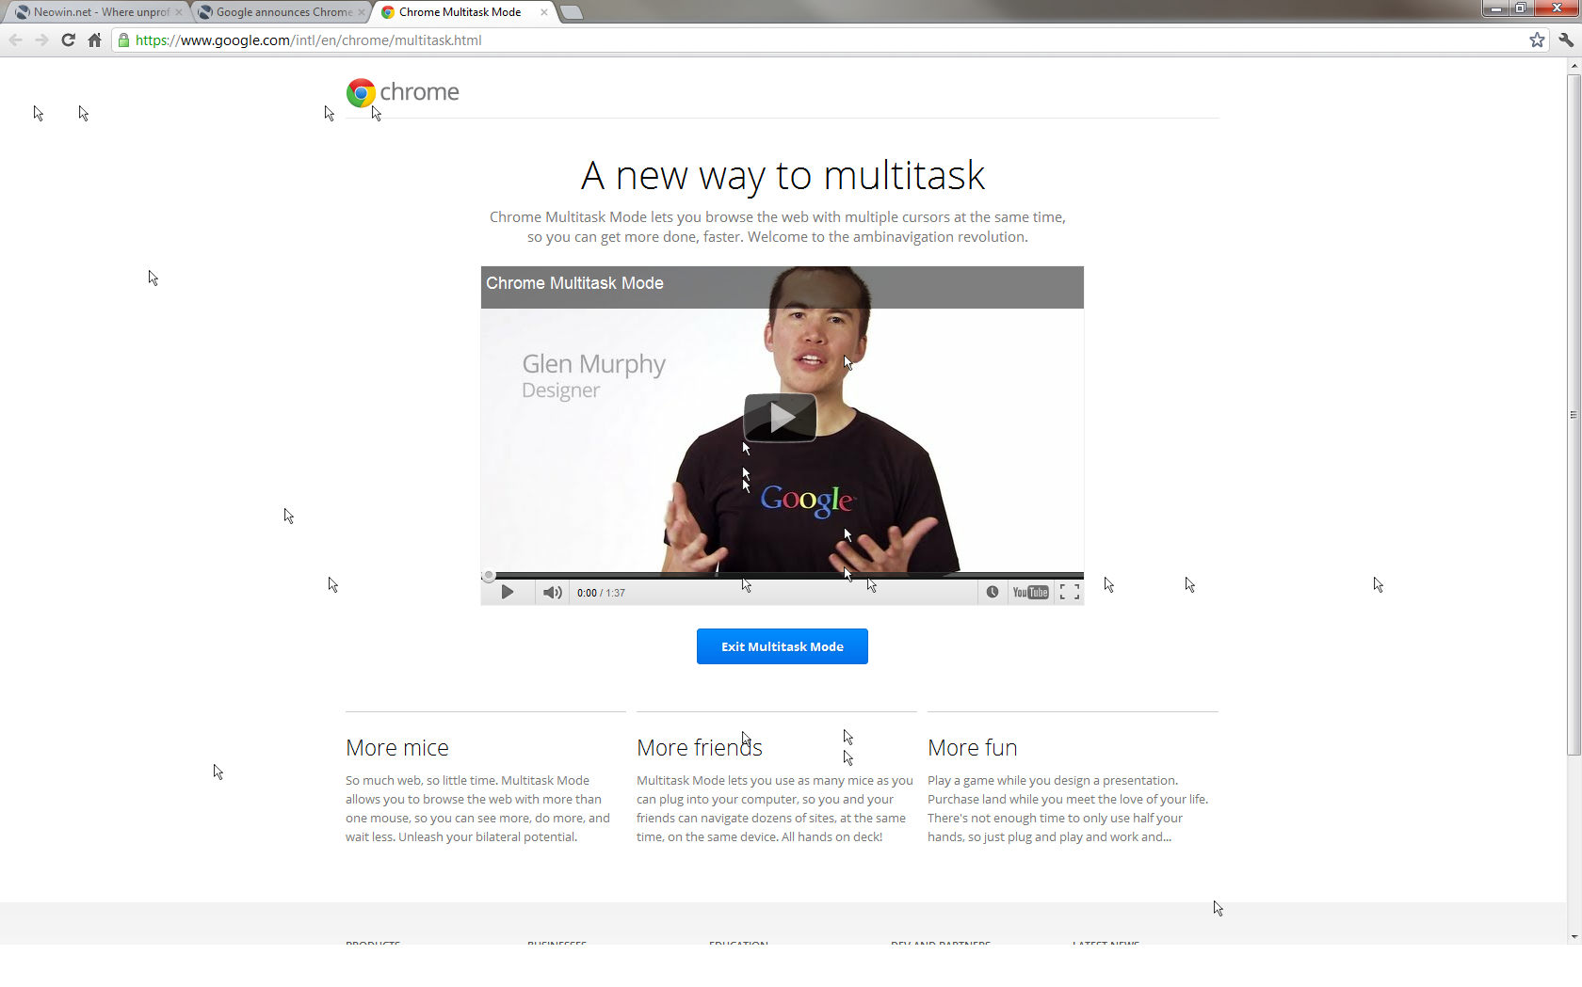The image size is (1582, 987).
Task: Click the Chrome logo on the page
Action: (403, 92)
